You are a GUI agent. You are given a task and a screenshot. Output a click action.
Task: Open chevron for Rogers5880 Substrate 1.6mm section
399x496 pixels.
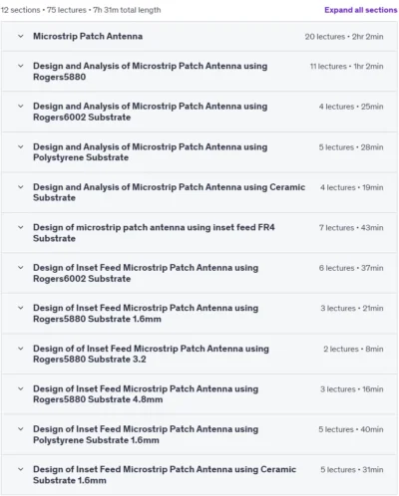(x=21, y=308)
